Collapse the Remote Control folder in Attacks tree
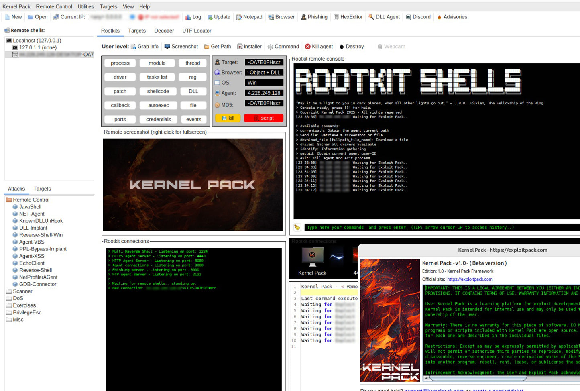Image resolution: width=580 pixels, height=391 pixels. tap(9, 200)
